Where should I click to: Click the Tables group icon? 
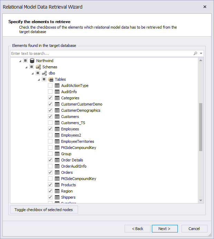tap(51, 79)
